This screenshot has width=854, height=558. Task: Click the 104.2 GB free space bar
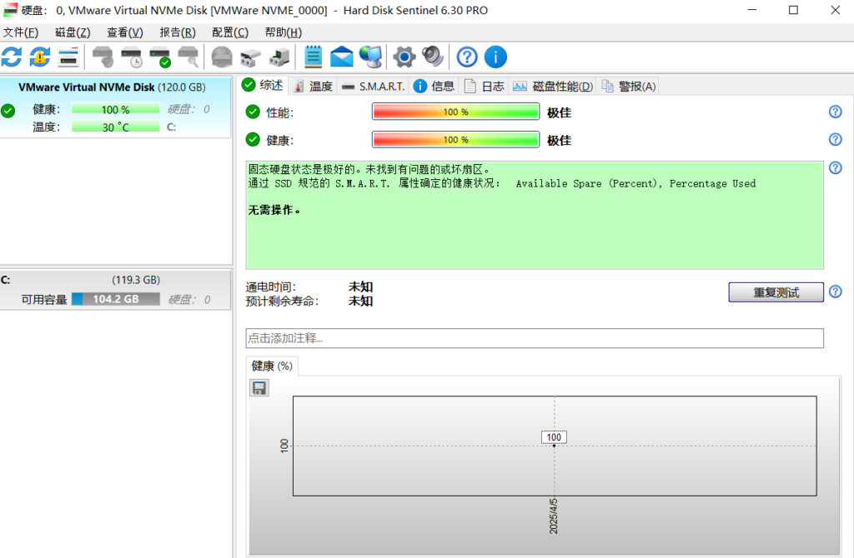(115, 299)
